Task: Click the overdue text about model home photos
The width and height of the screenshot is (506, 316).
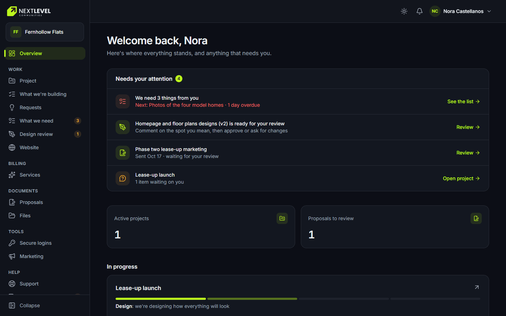Action: coord(197,105)
